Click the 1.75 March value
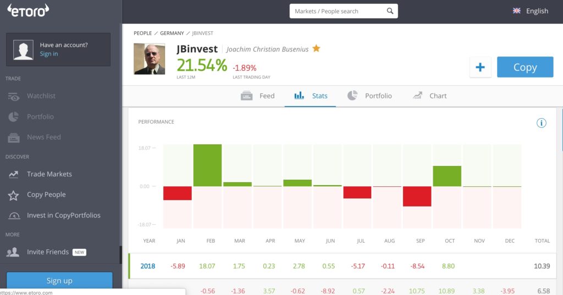The image size is (563, 295). [x=239, y=266]
